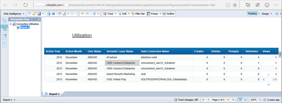282x103 pixels.
Task: Open the Drill dropdown arrow
Action: pos(129,14)
